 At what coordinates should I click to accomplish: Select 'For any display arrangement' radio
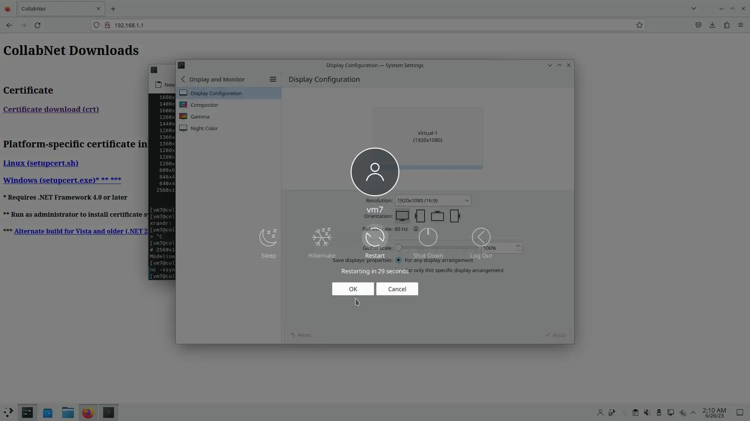click(x=398, y=260)
